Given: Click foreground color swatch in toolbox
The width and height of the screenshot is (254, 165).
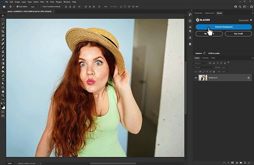Looking at the screenshot, I should pos(2,106).
